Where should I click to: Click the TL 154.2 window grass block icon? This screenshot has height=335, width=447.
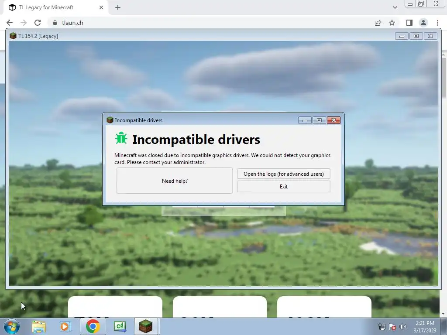pyautogui.click(x=13, y=36)
